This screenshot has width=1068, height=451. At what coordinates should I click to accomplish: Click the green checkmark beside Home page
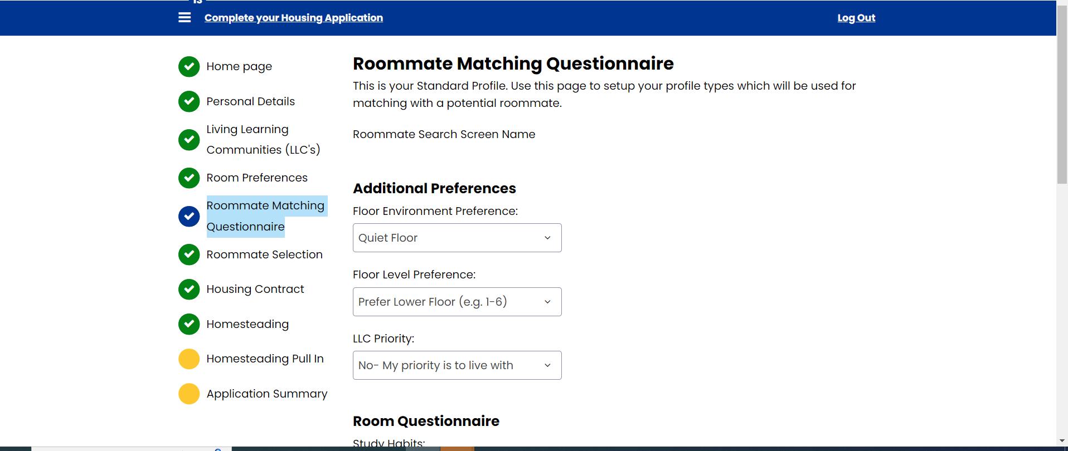coord(189,67)
